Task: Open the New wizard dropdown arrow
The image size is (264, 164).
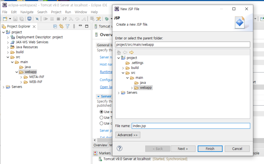Action: pos(10,19)
